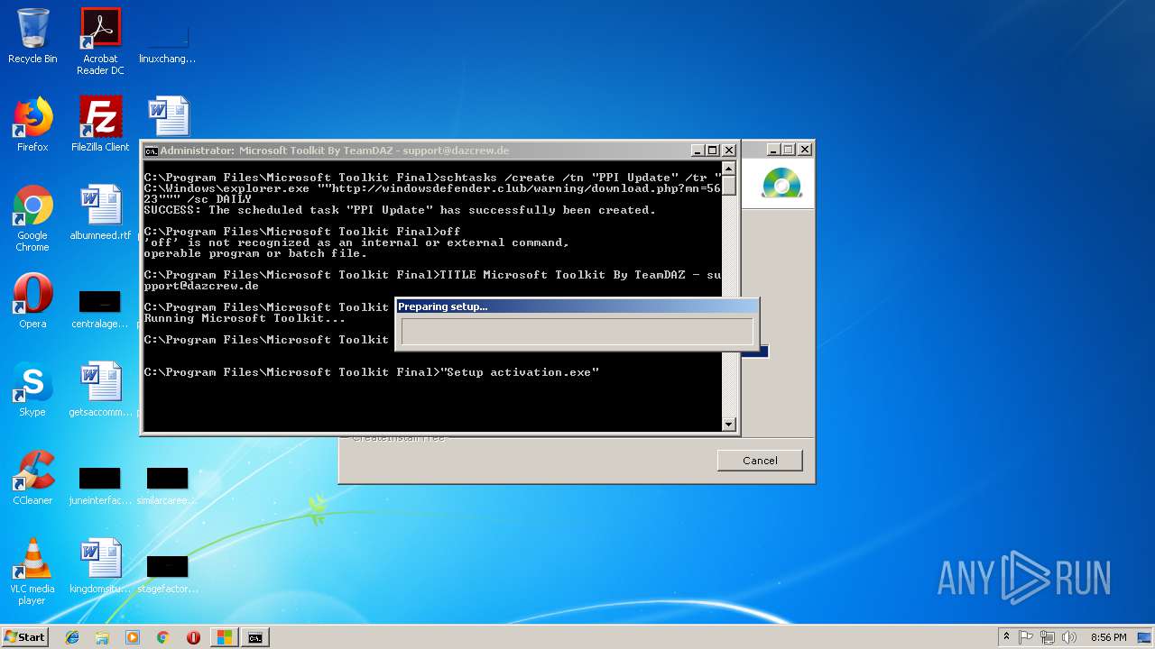Launch the FileZilla Client shortcut

pos(100,124)
